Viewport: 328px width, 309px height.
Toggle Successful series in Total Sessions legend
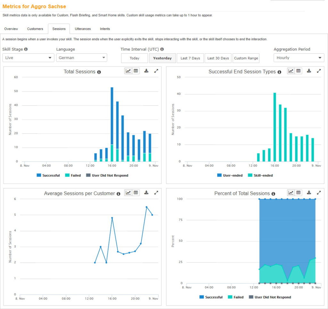pos(48,175)
